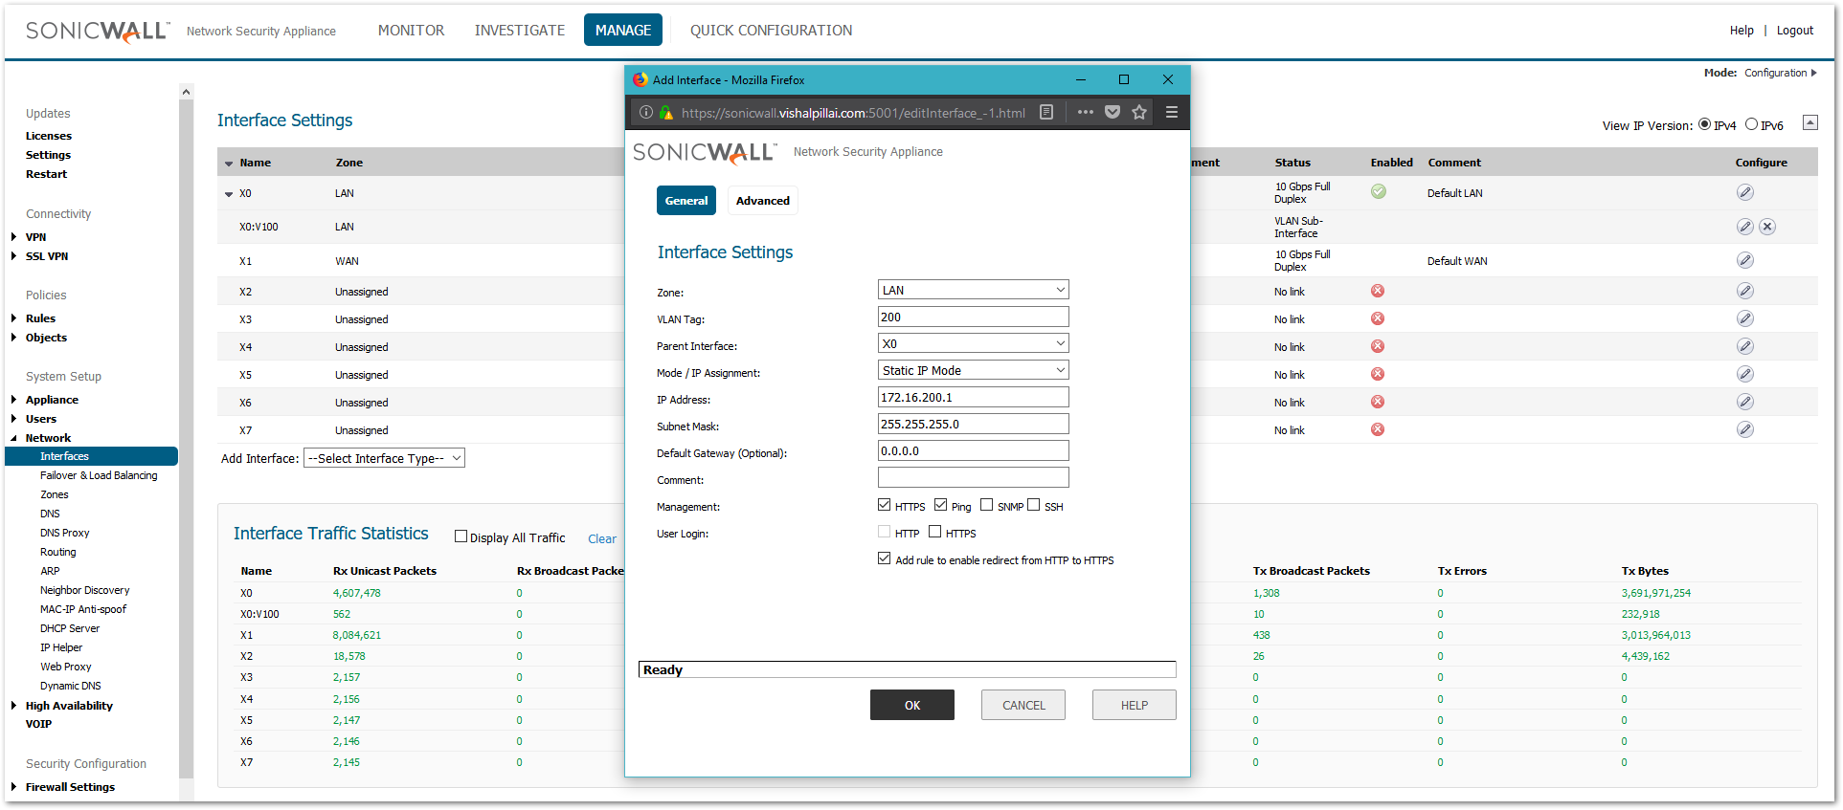Edit the X6 interface with its pencil icon

point(1745,402)
